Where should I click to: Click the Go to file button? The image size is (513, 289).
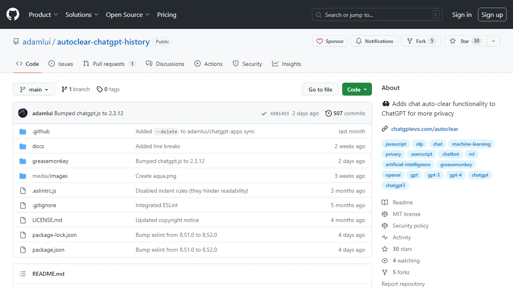320,89
